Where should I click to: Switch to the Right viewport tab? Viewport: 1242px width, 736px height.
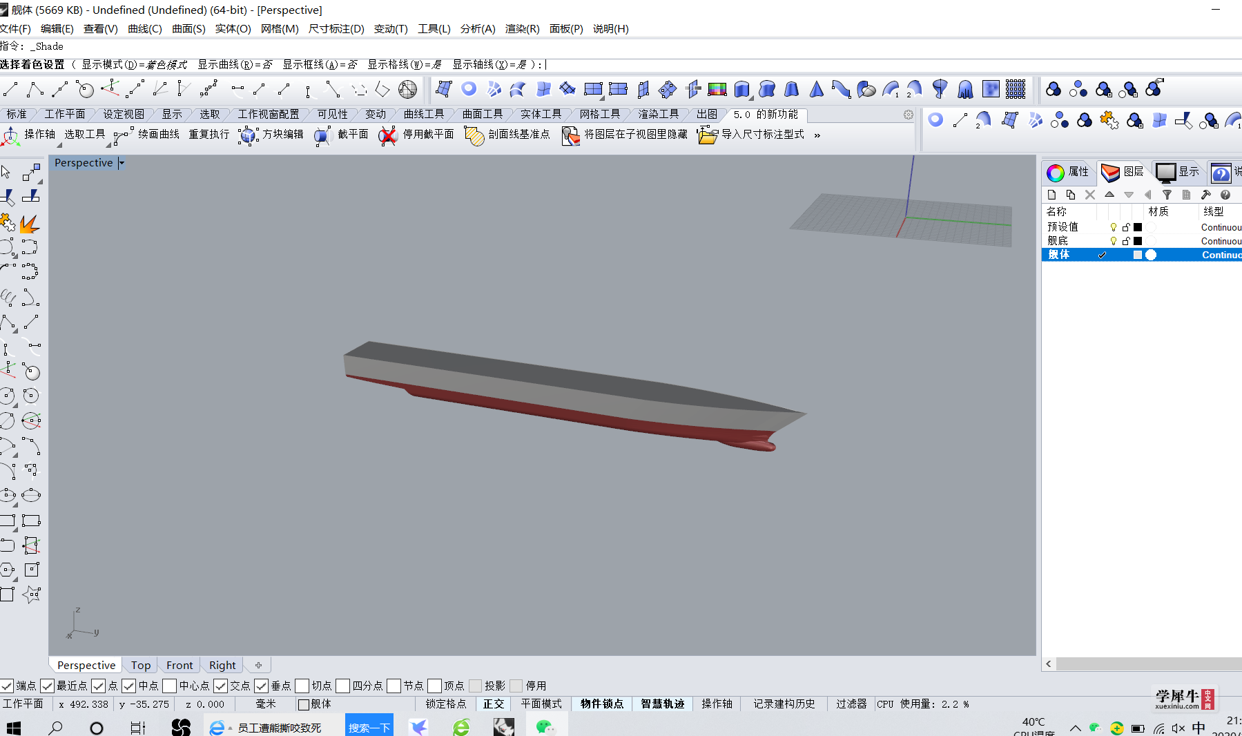click(222, 666)
